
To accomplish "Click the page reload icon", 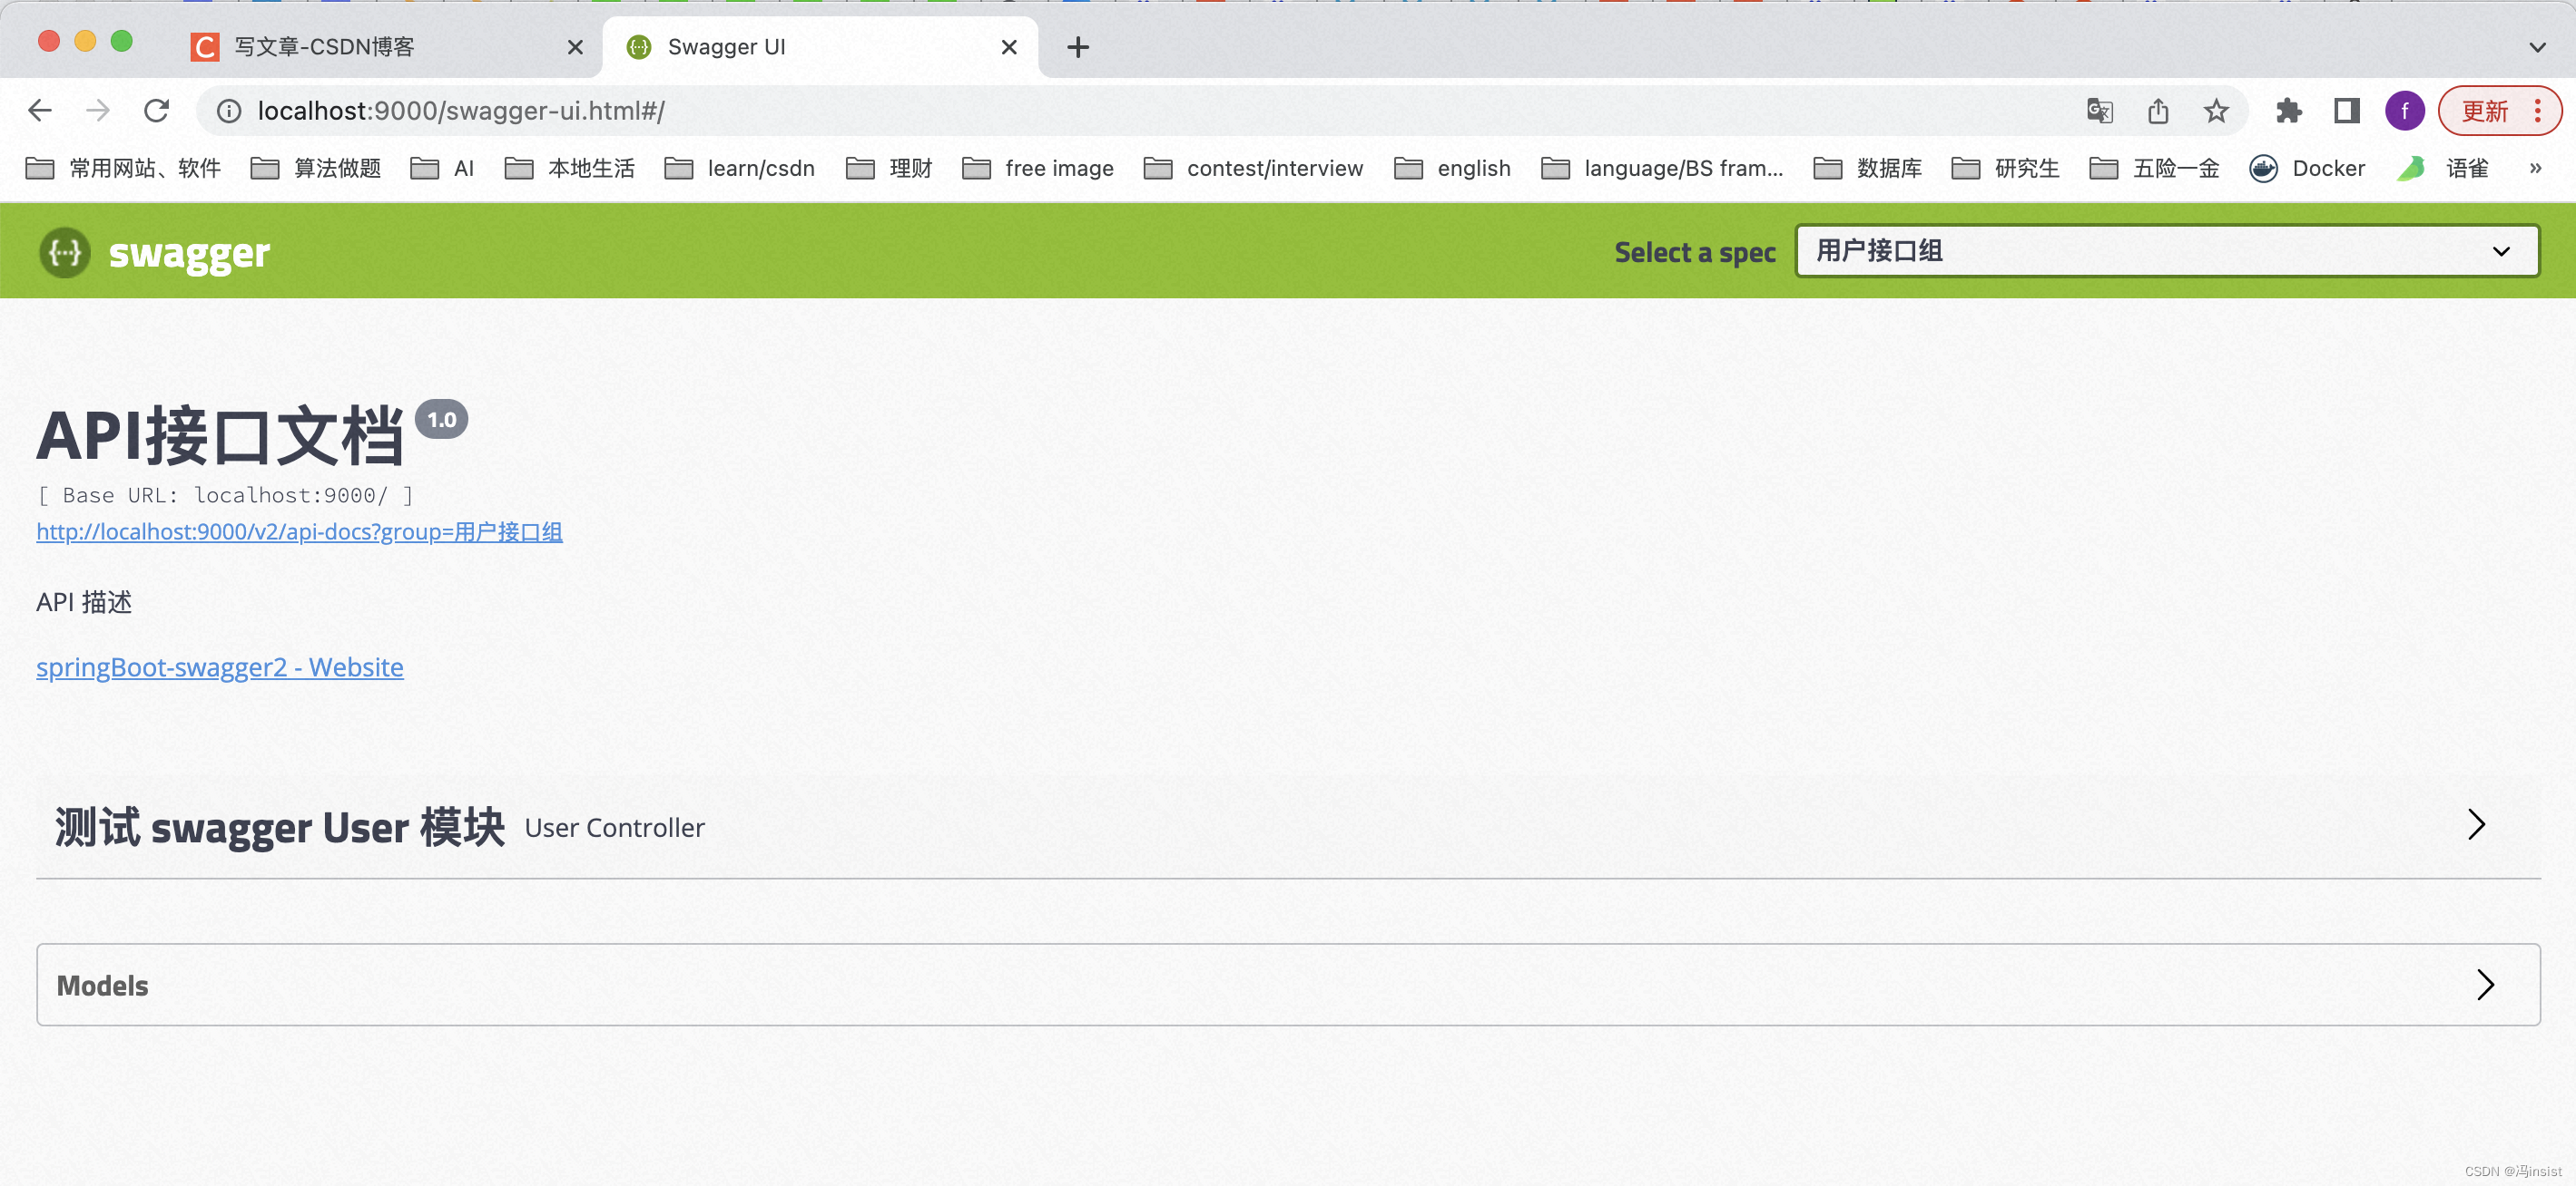I will click(x=157, y=111).
